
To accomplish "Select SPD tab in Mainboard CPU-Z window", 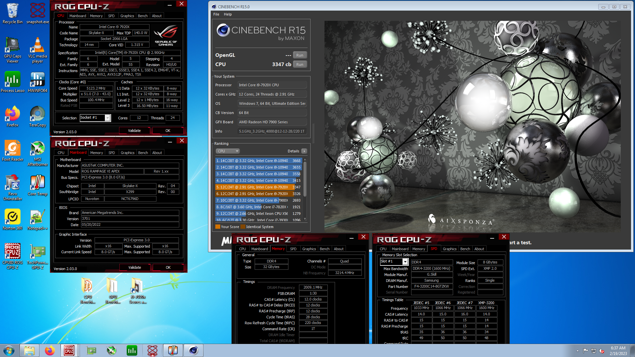I will coord(112,153).
